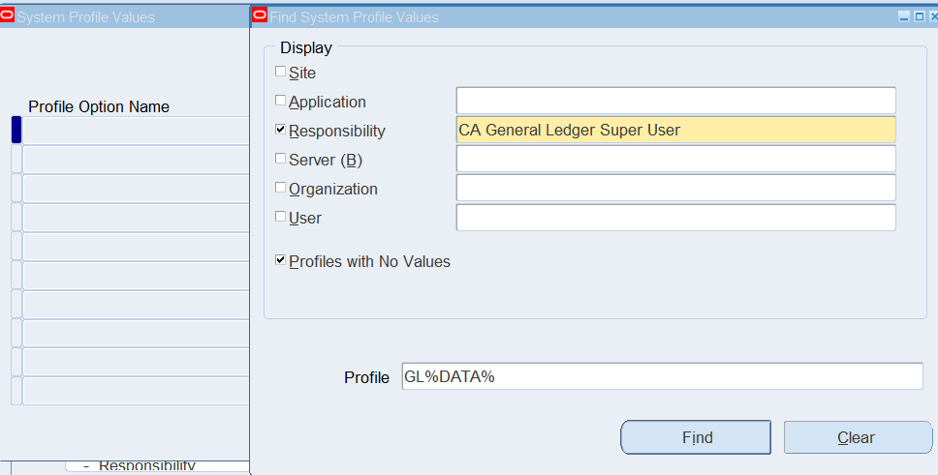Uncheck the Responsibility checkbox
The image size is (938, 475).
point(281,130)
